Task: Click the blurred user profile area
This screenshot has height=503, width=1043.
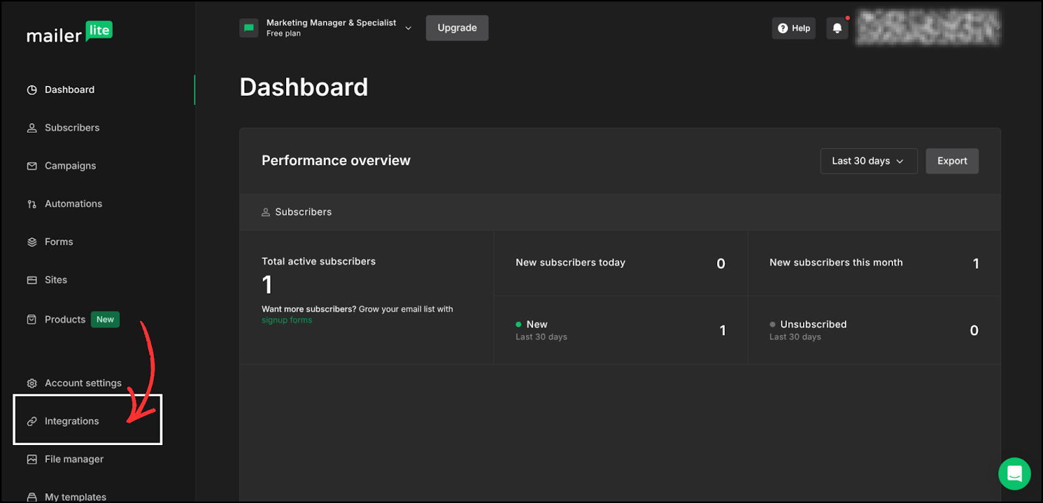Action: point(928,28)
